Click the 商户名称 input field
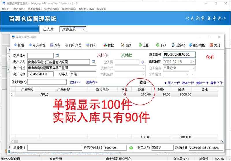 [59, 62]
